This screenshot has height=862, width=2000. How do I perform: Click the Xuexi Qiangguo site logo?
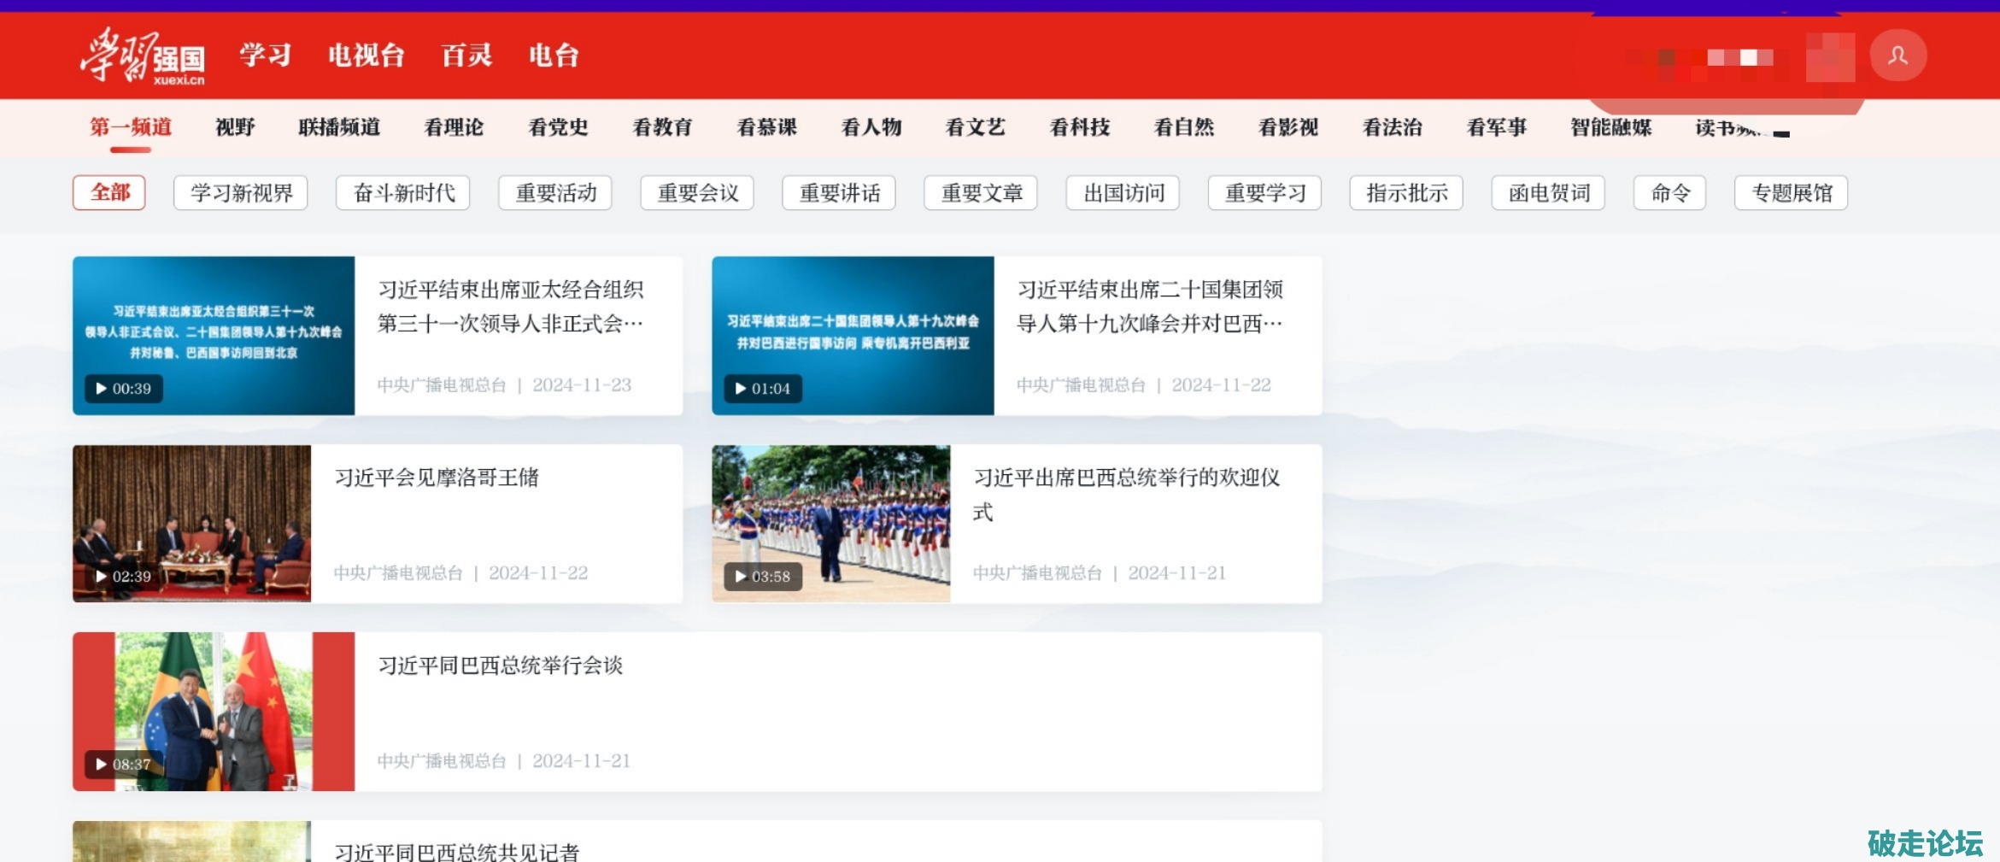(144, 56)
